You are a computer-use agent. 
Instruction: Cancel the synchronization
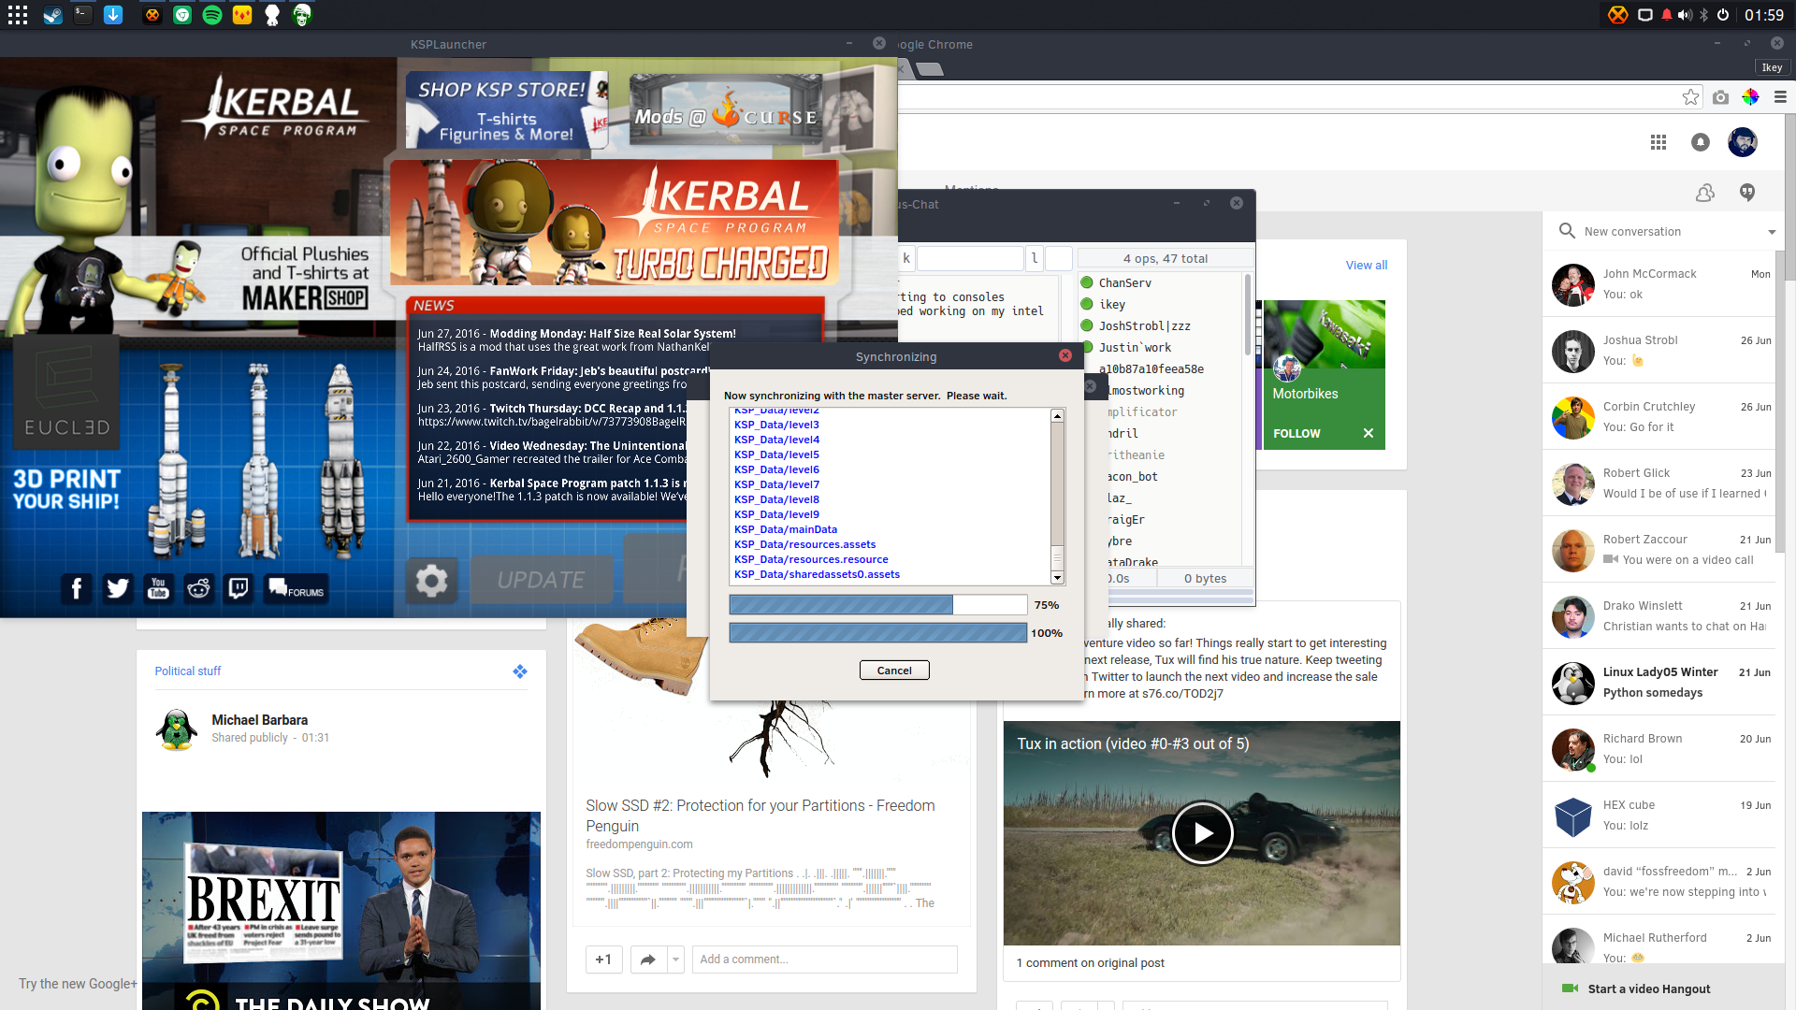(894, 671)
